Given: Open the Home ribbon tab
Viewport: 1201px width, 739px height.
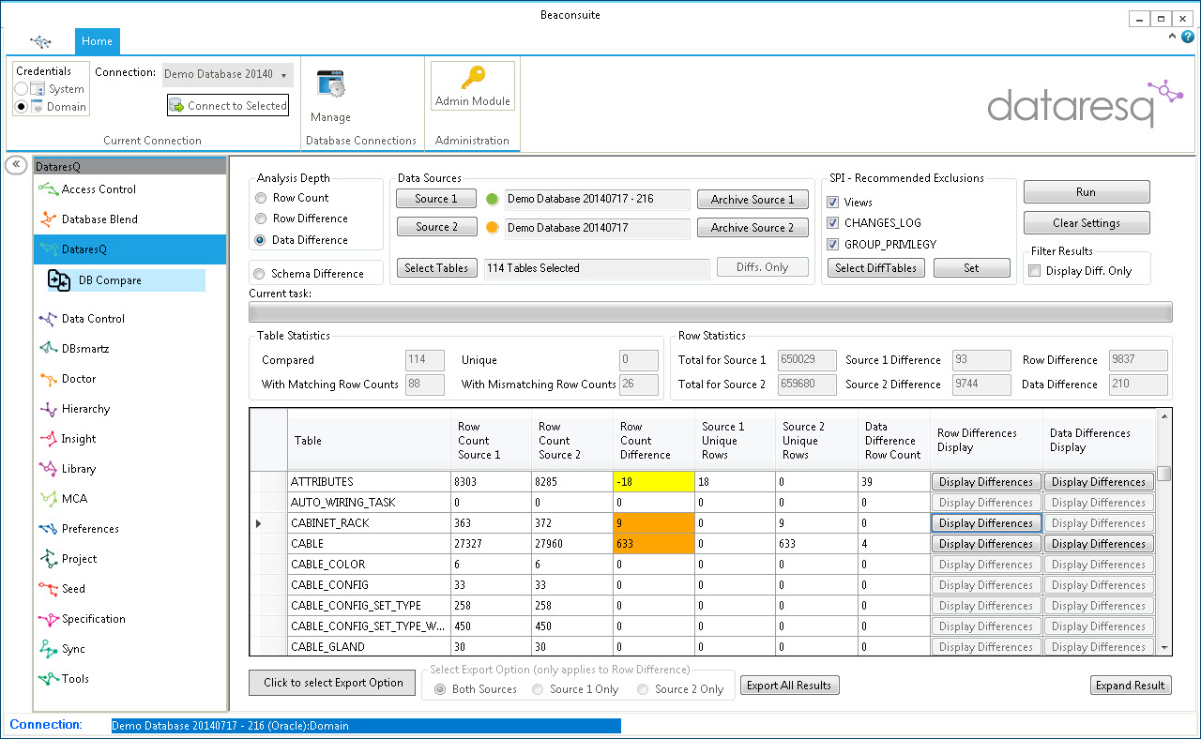Looking at the screenshot, I should pyautogui.click(x=97, y=41).
